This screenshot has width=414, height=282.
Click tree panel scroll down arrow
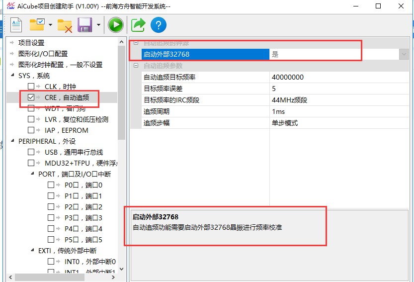121,269
